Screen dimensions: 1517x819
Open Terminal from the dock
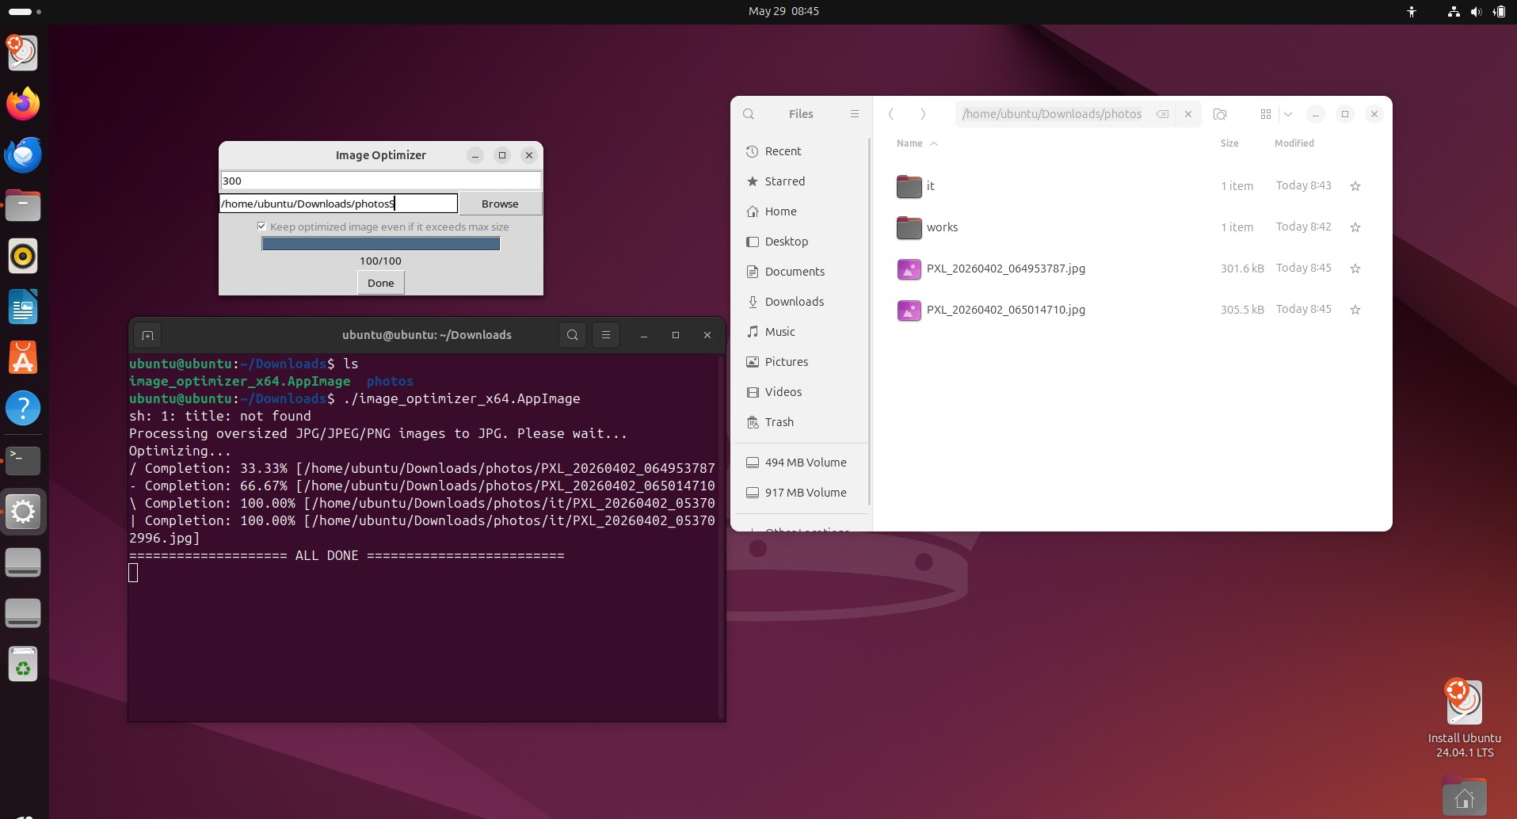tap(23, 460)
